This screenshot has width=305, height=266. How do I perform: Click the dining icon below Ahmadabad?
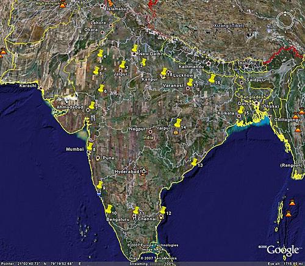[93, 118]
